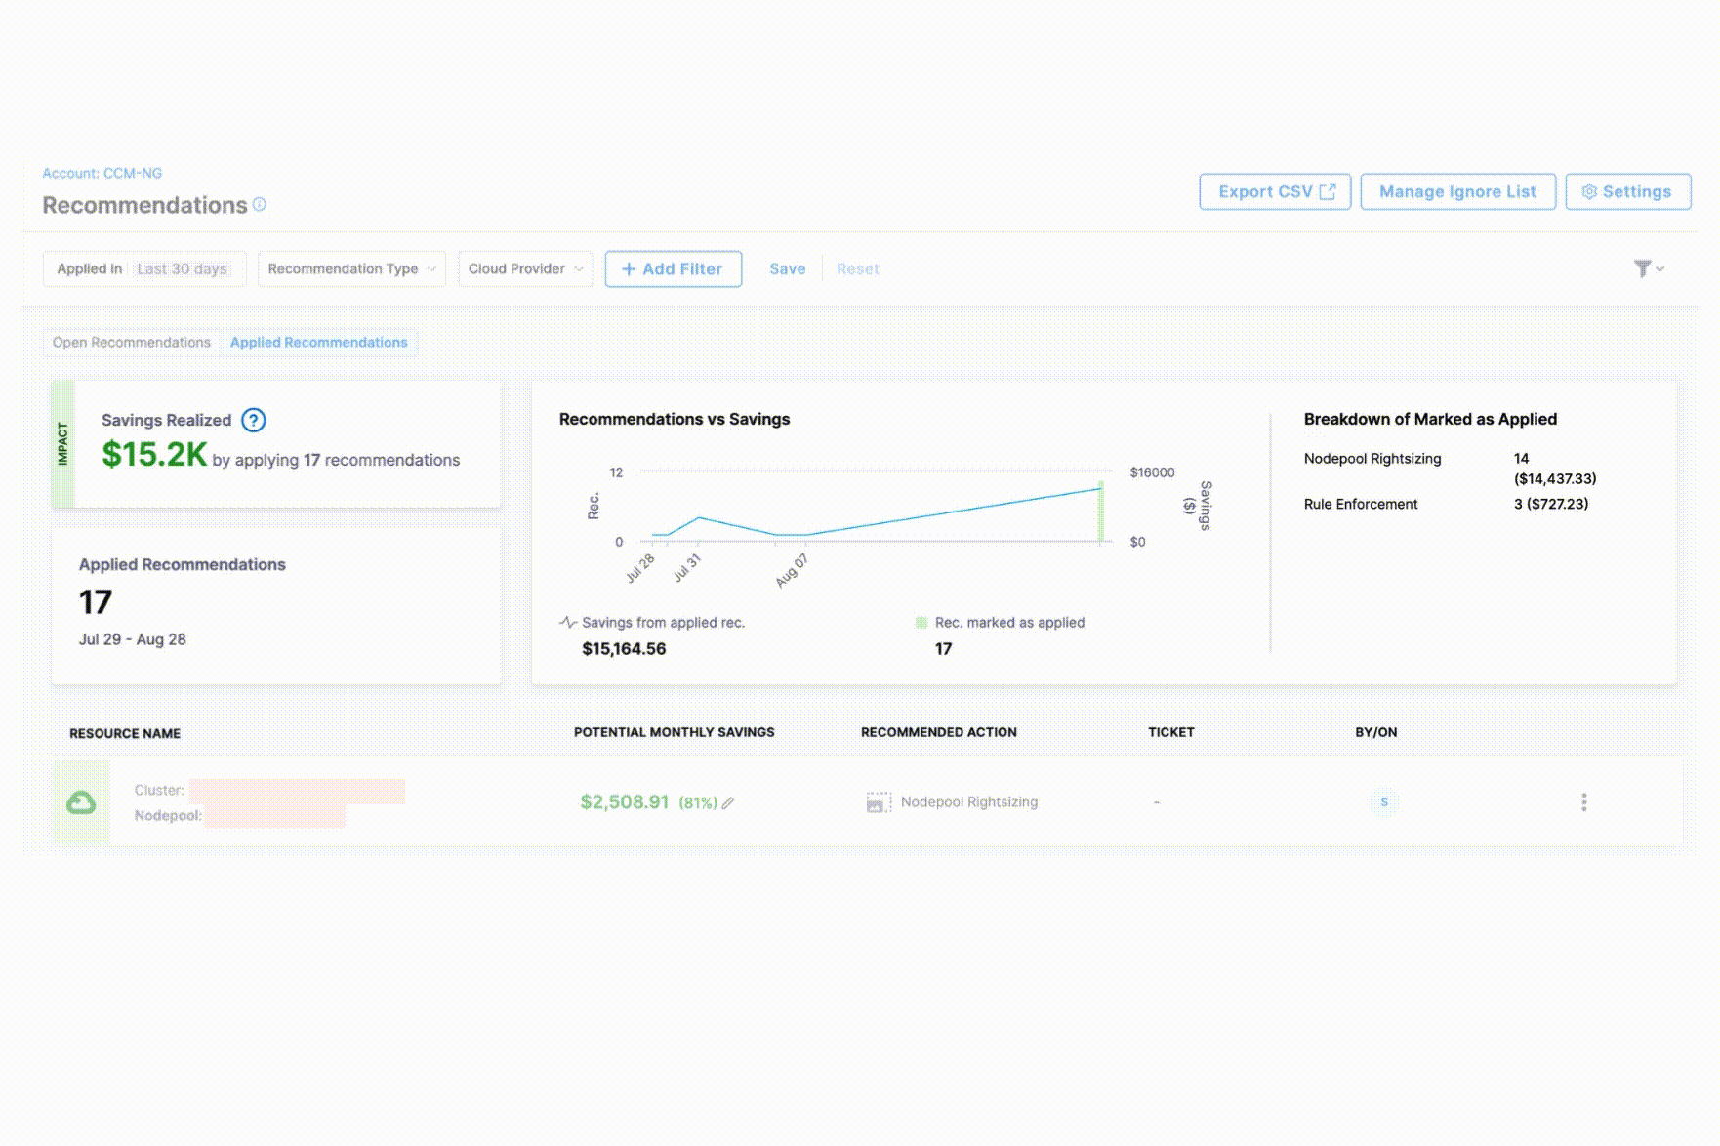Open the three-dot row actions menu
The height and width of the screenshot is (1146, 1720).
tap(1583, 802)
